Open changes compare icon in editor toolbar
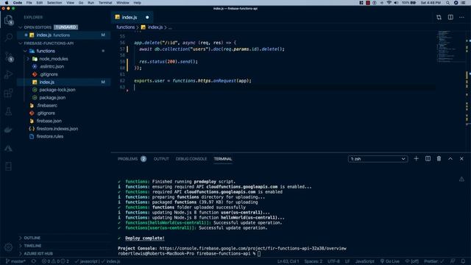Image resolution: width=471 pixels, height=265 pixels. [439, 17]
